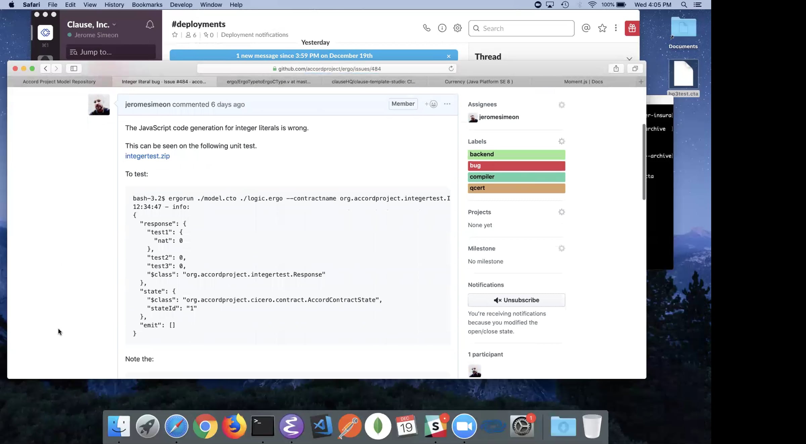Screen dimensions: 806x444
Task: Open Slack channel details info icon
Action: coord(442,28)
